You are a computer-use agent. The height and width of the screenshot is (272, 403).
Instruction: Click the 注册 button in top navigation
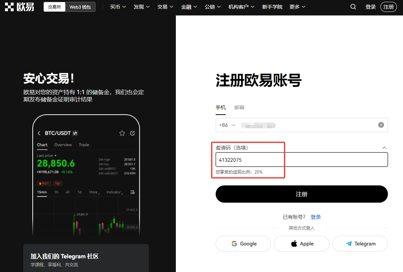pos(388,7)
